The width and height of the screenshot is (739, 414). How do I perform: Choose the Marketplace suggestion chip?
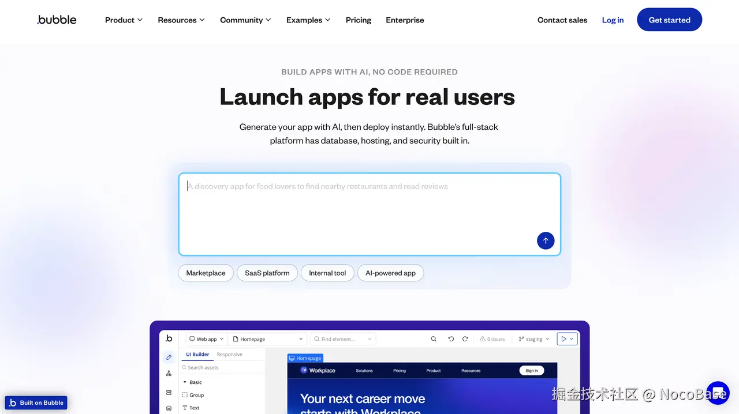point(206,273)
